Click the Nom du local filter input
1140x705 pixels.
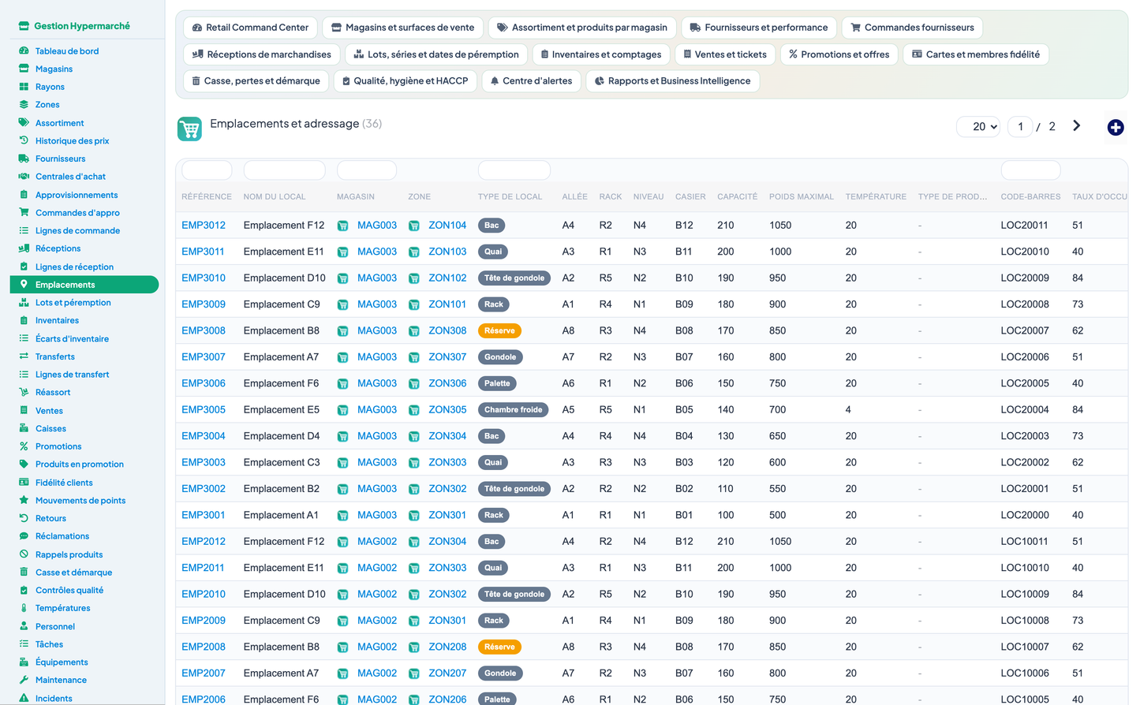pyautogui.click(x=284, y=170)
